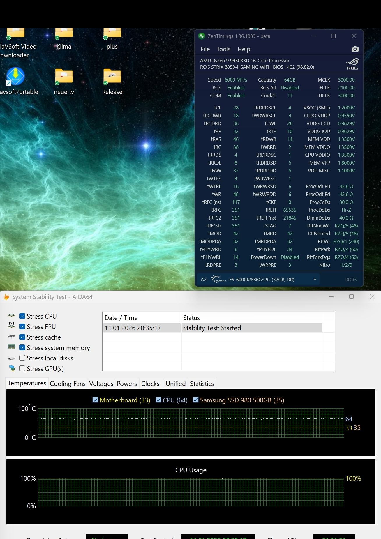The image size is (381, 539).
Task: Switch to the Powers tab
Action: click(x=127, y=384)
